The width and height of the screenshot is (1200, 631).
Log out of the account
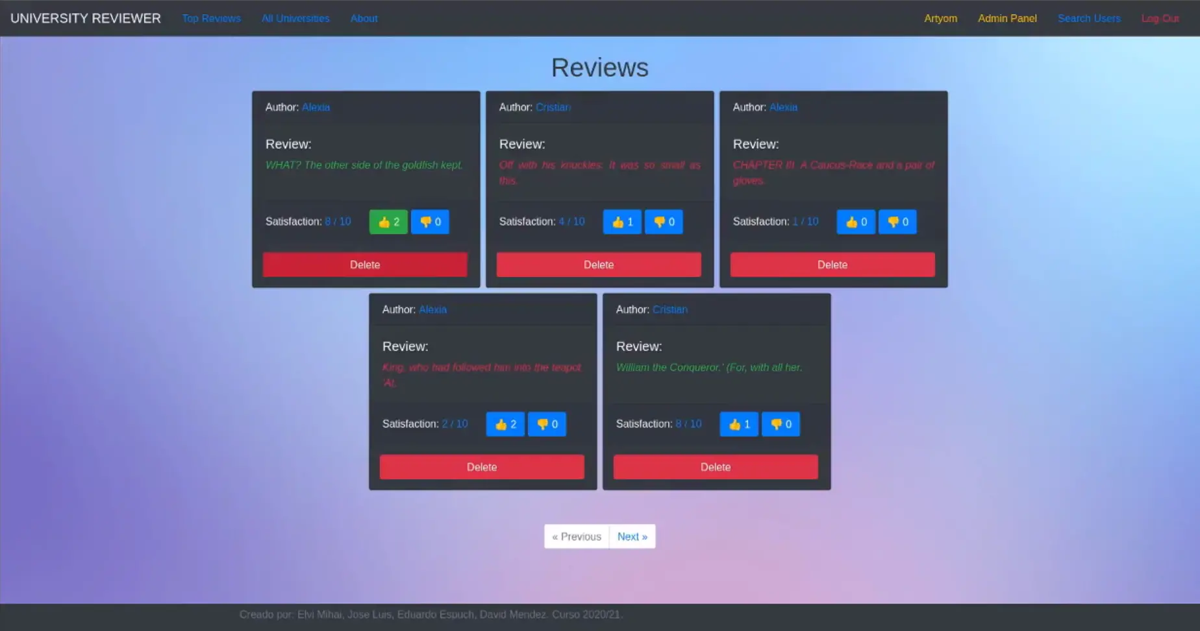1160,18
